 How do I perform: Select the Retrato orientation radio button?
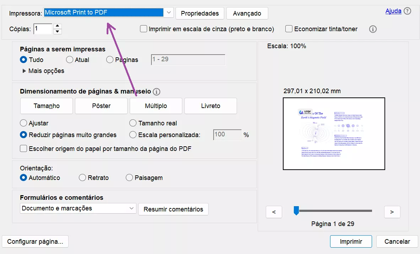(82, 177)
